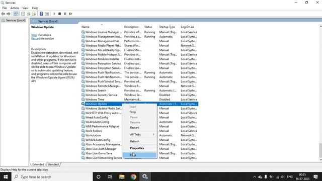Select the Windows Perception Service row
Screen dimensions: 322x181
tap(140, 64)
